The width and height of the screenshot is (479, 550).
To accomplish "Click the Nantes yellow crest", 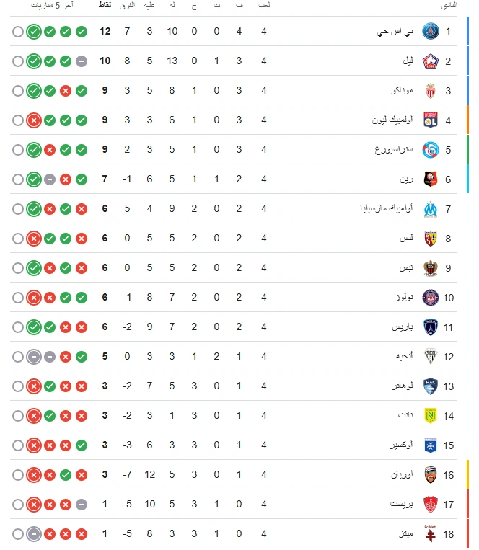I will tap(430, 416).
